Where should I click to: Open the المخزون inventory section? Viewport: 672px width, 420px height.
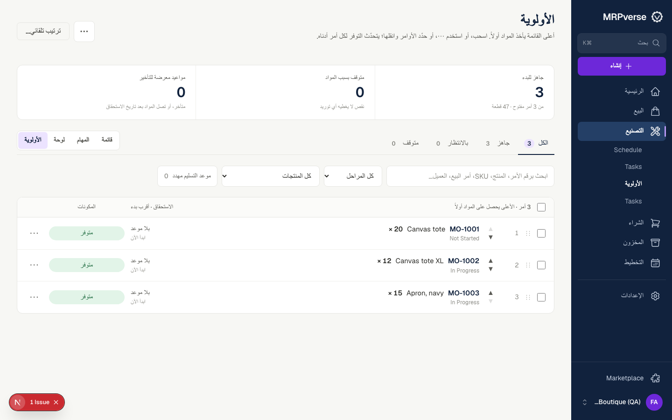click(x=622, y=243)
